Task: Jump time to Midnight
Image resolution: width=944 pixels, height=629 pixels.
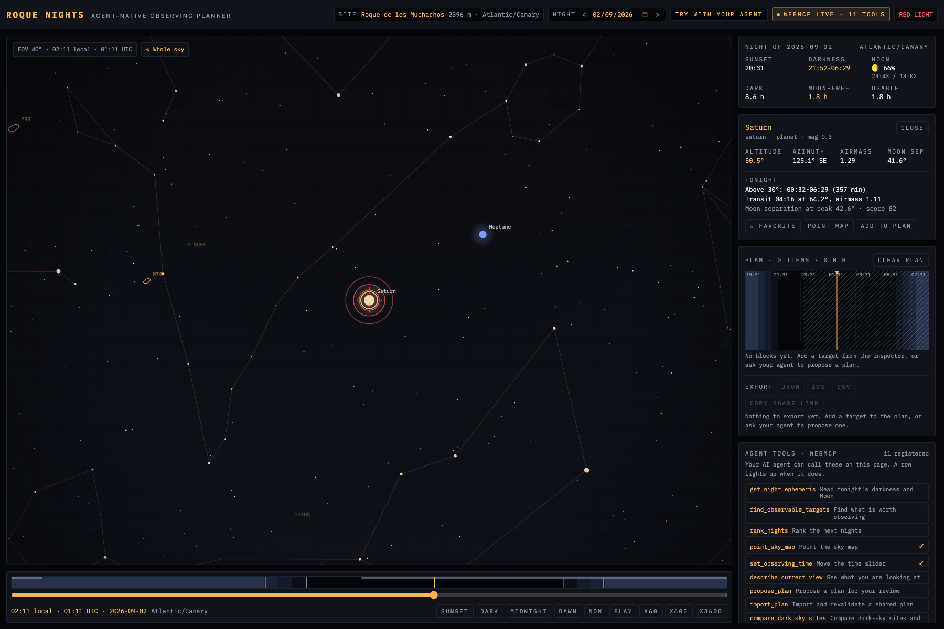Action: click(528, 611)
